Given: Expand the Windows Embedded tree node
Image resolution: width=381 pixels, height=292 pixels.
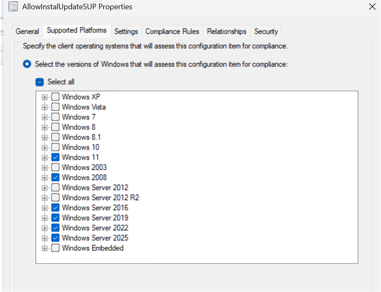Looking at the screenshot, I should point(45,248).
